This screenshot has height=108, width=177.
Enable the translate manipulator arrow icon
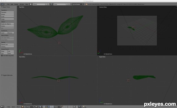click(x=49, y=107)
